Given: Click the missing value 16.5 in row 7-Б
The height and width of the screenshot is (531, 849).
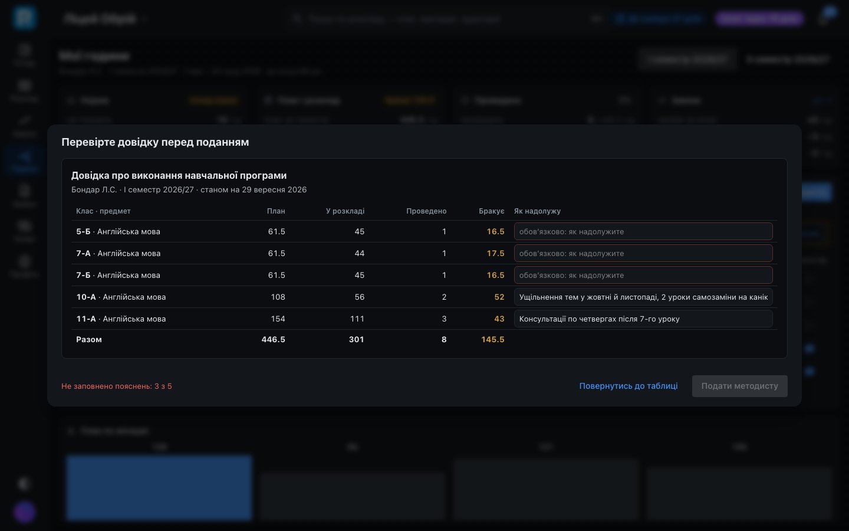Looking at the screenshot, I should 495,275.
